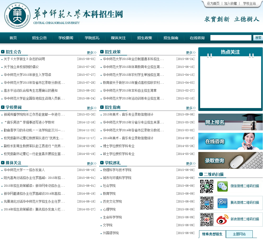The height and width of the screenshot is (239, 263).
Task: Click 设为首页 link at top
Action: [213, 3]
